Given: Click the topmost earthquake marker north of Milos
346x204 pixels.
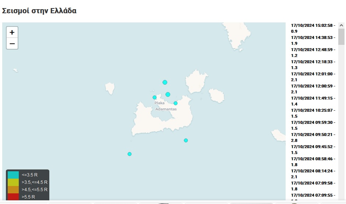Looking at the screenshot, I should 165,82.
